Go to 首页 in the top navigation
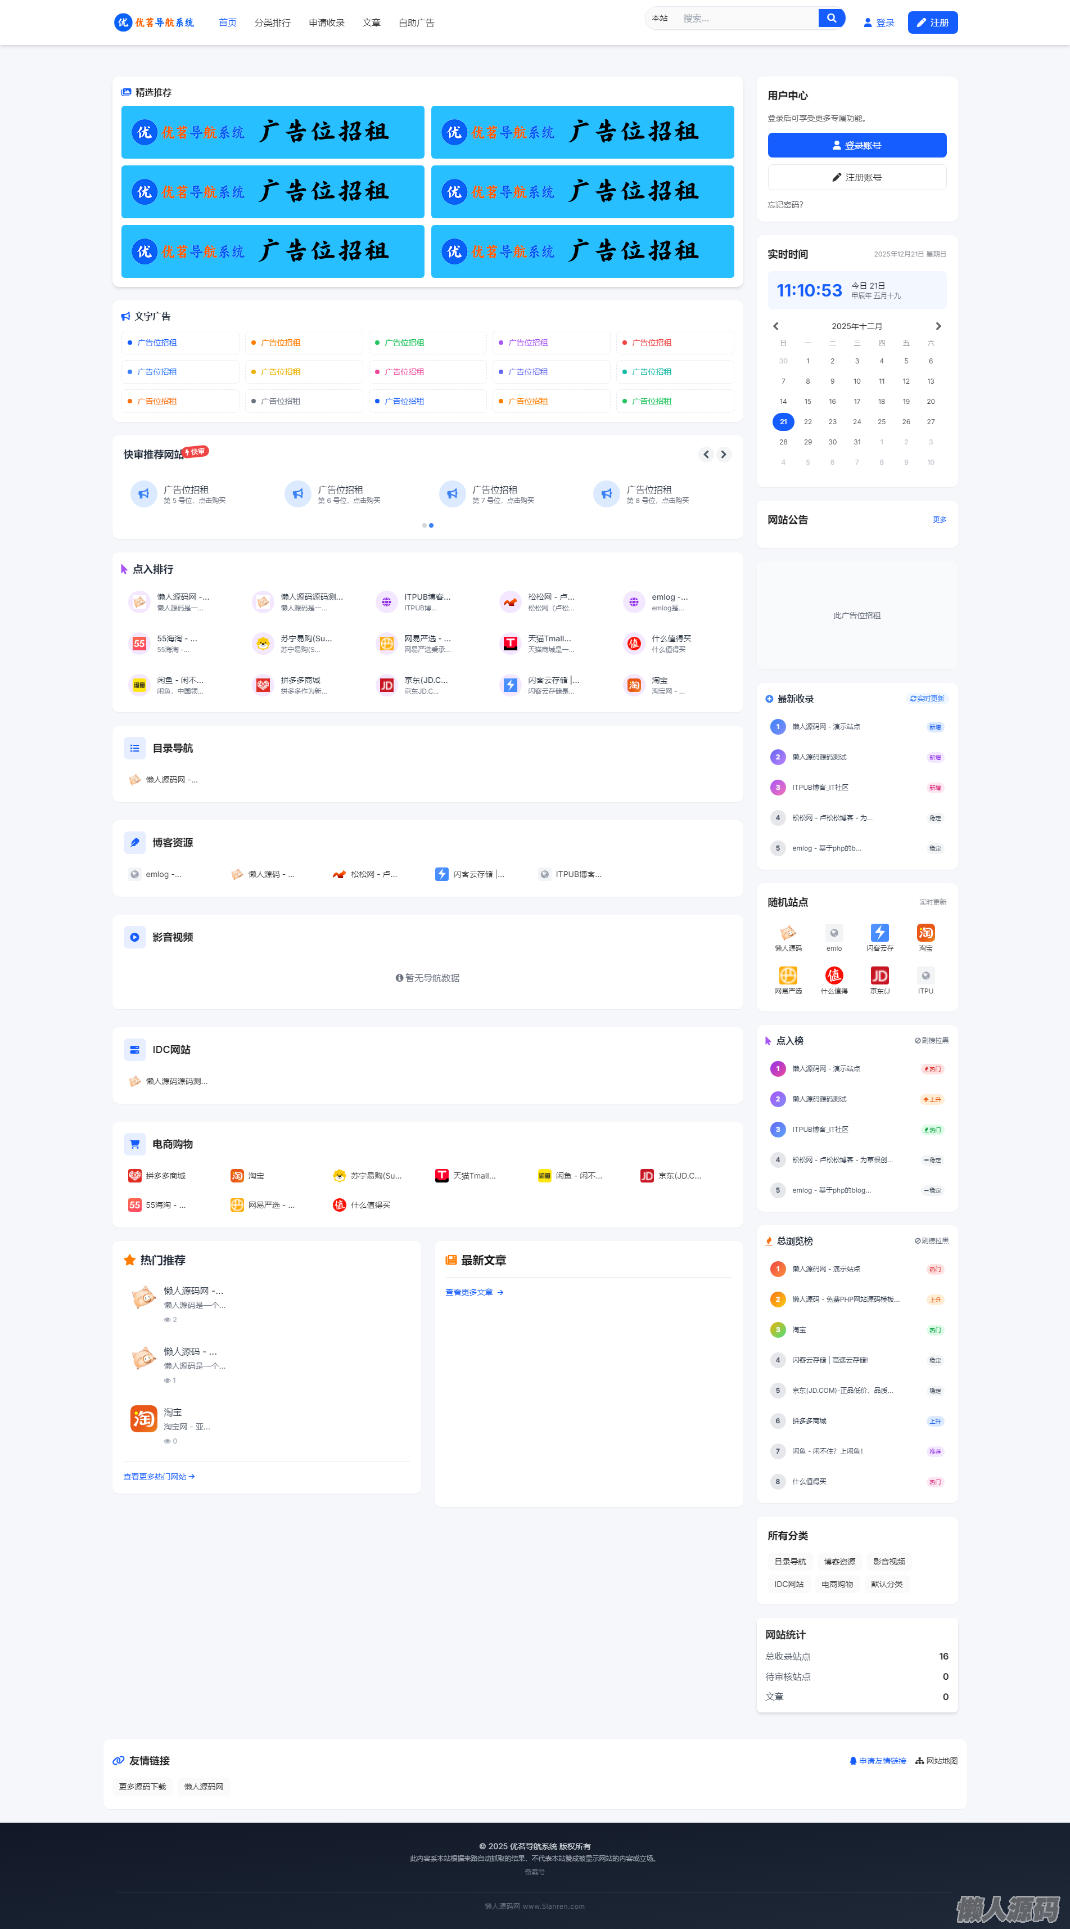 click(x=228, y=23)
